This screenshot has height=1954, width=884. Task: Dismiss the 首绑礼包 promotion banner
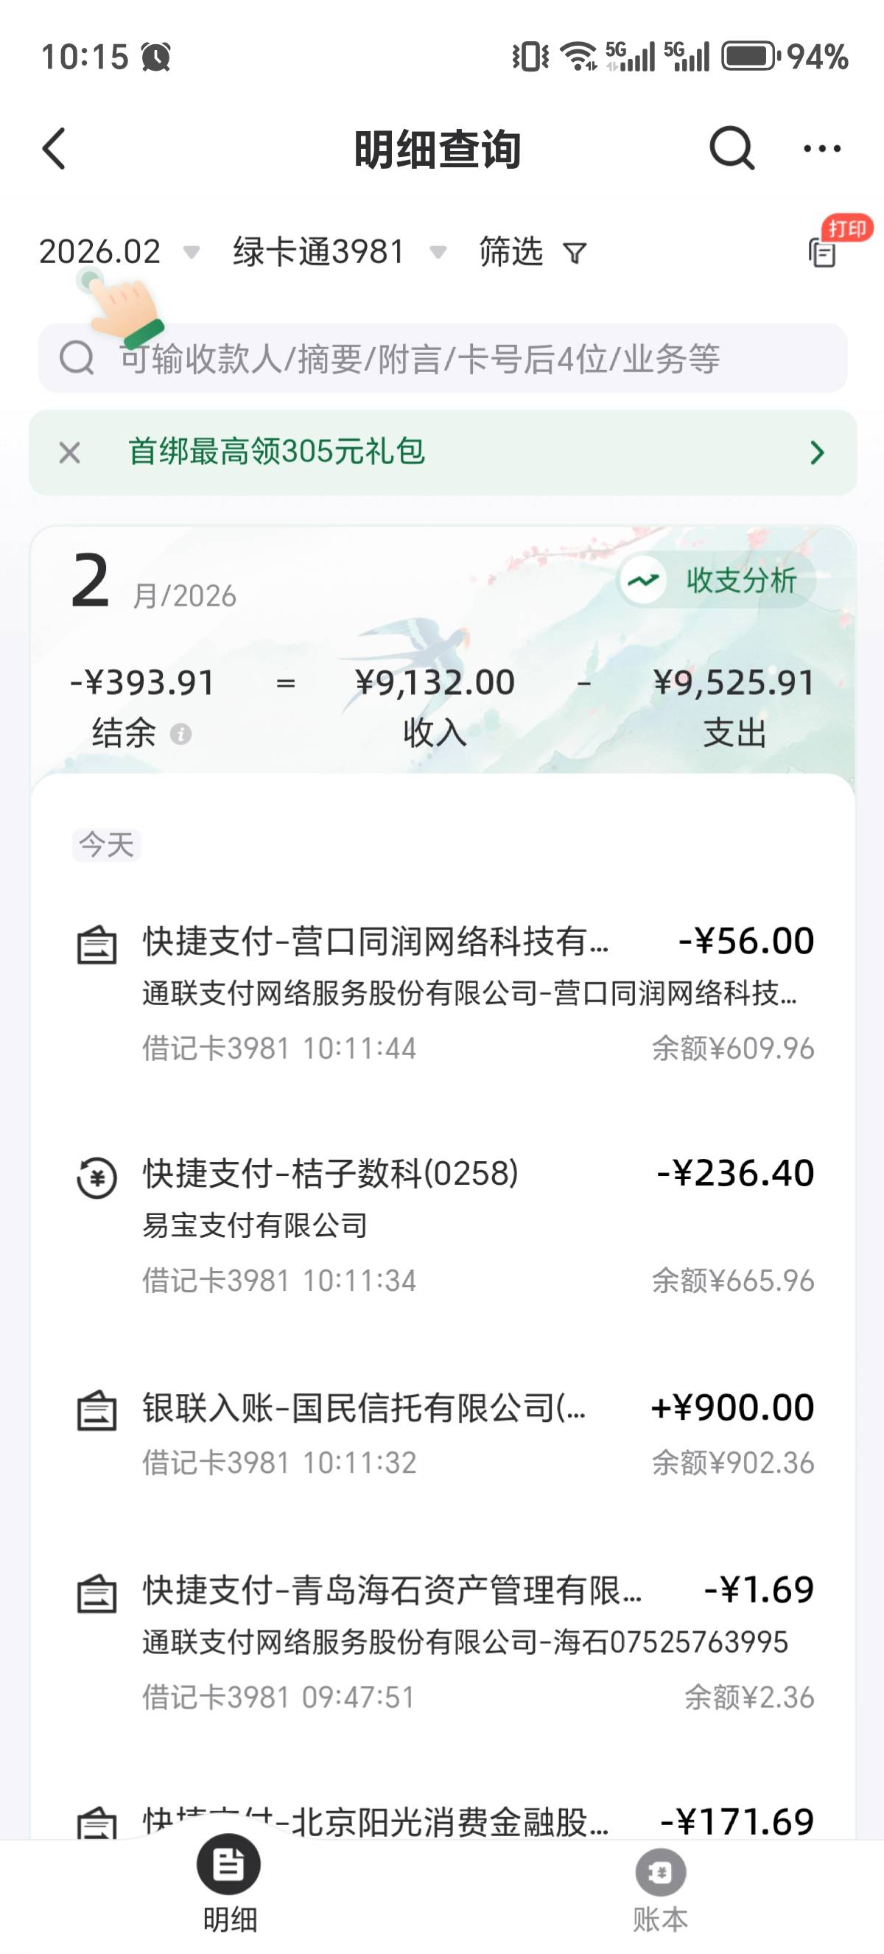70,453
